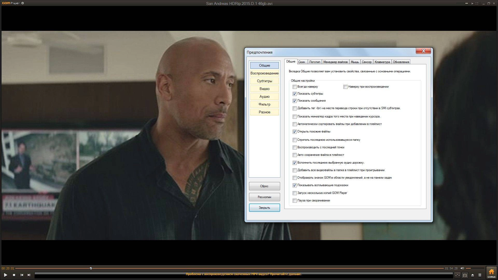Open the Разное settings category
This screenshot has width=498, height=280.
coord(264,112)
